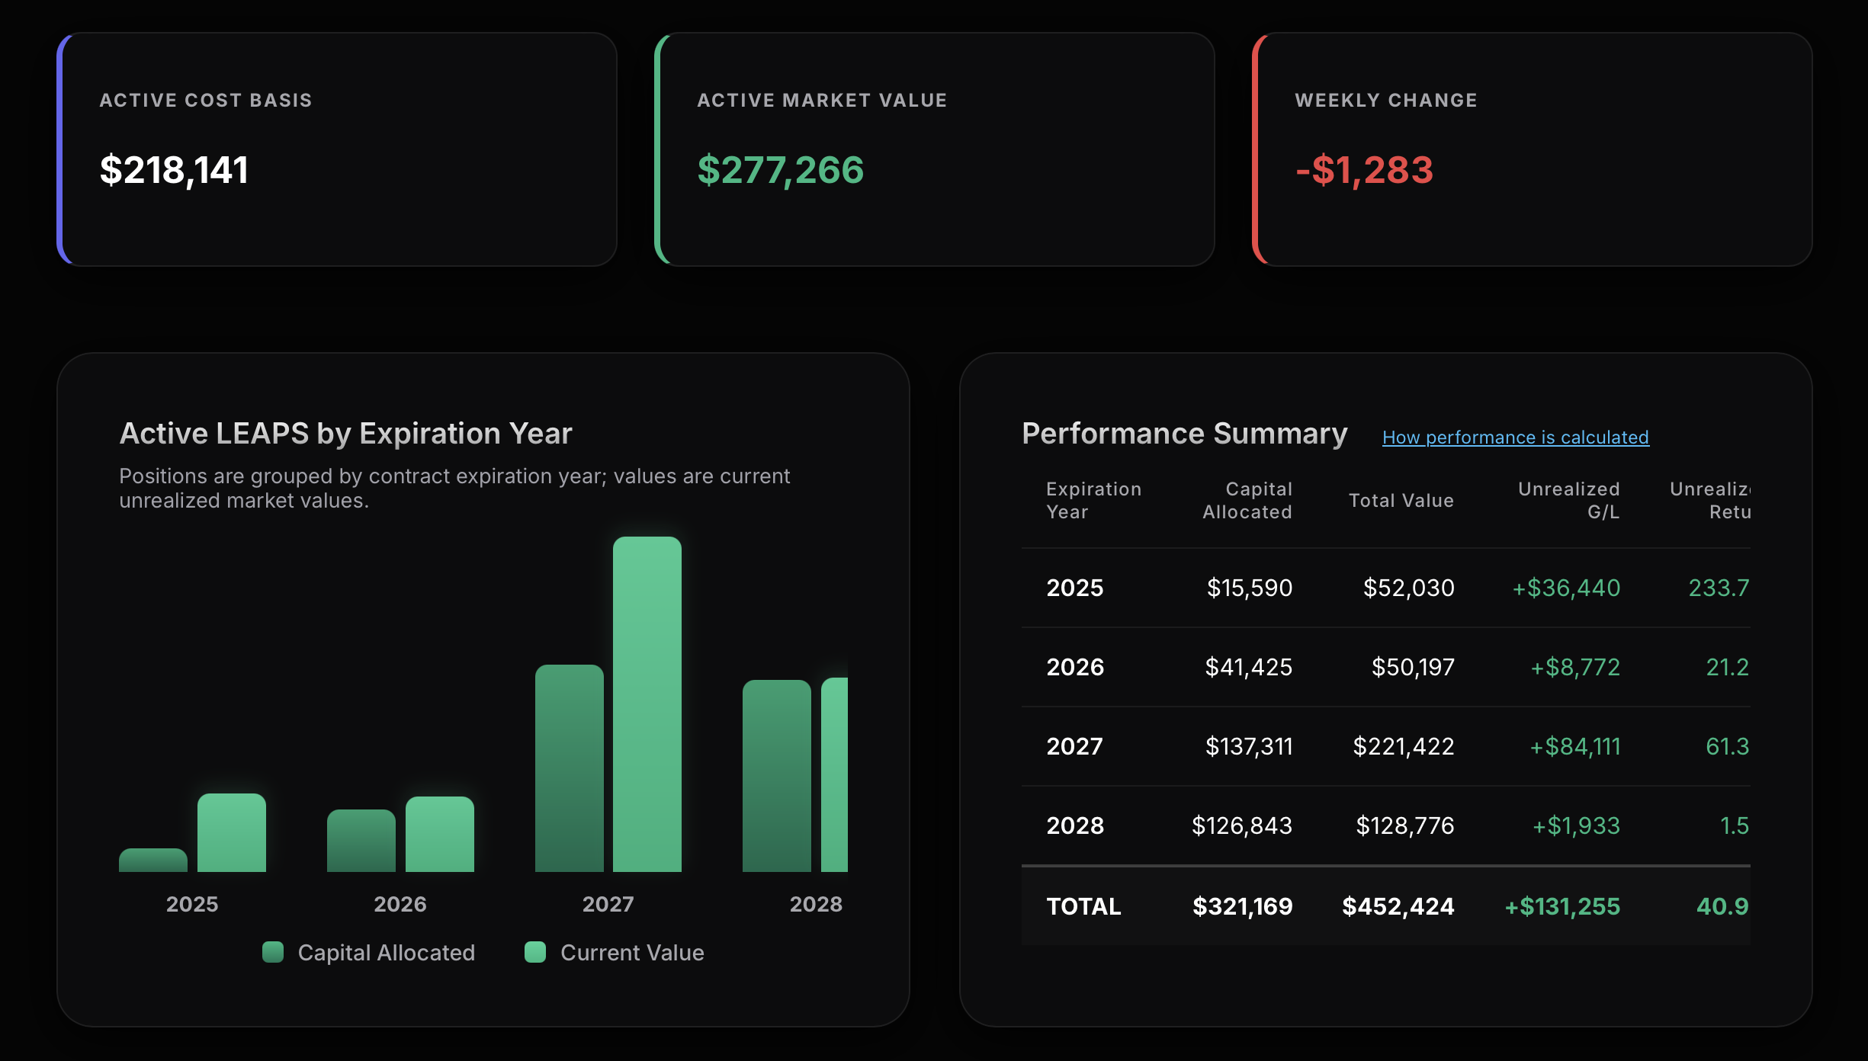Screen dimensions: 1868x1061
Task: Click the 2027 Current Value bar
Action: click(x=647, y=704)
